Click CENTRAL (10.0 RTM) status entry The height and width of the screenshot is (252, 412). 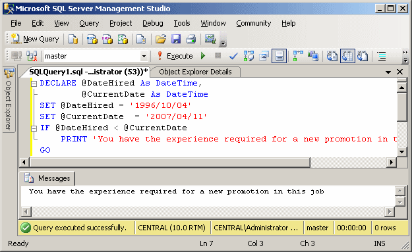coord(171,228)
